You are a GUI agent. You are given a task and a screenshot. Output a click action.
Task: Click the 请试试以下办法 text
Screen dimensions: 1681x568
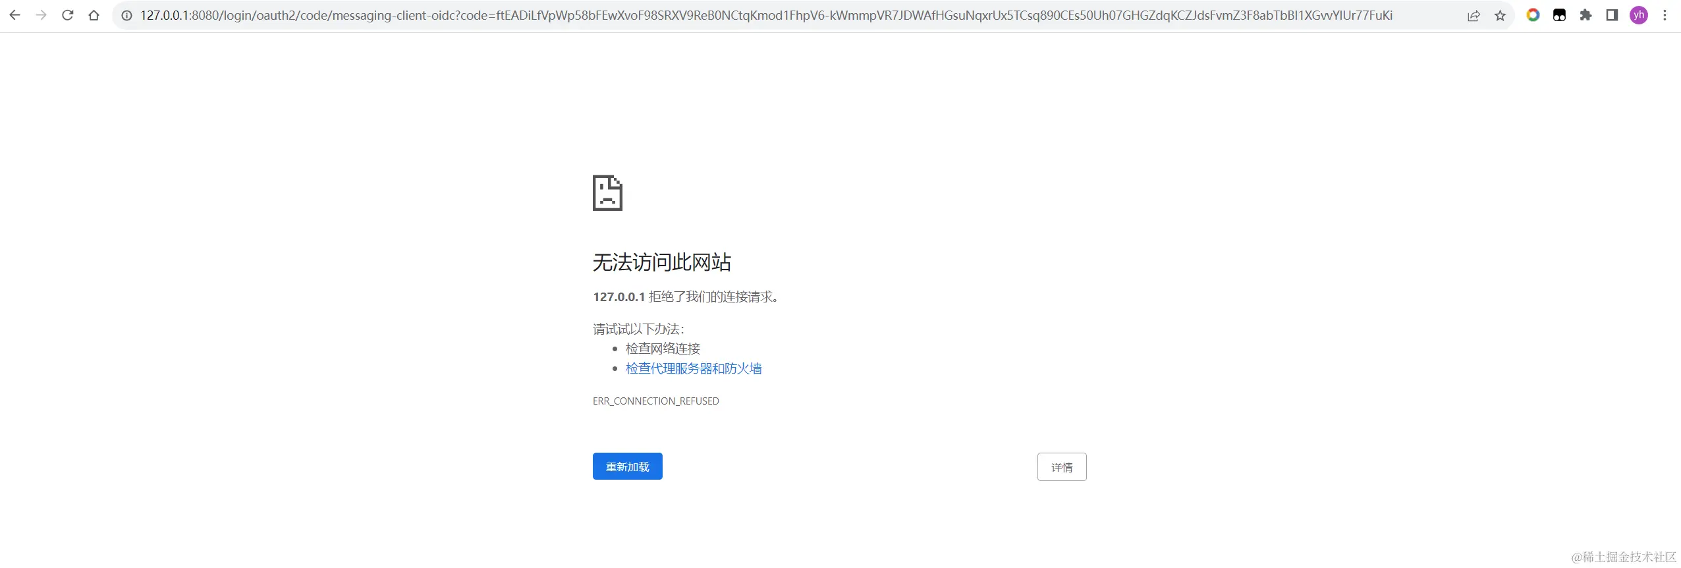[x=638, y=329]
